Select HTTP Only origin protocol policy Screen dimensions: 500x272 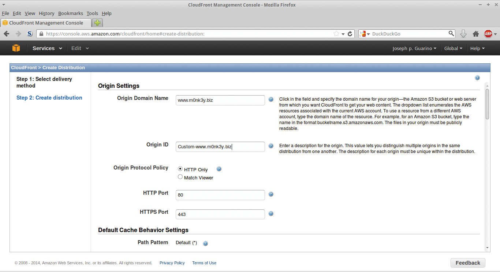[x=180, y=169]
